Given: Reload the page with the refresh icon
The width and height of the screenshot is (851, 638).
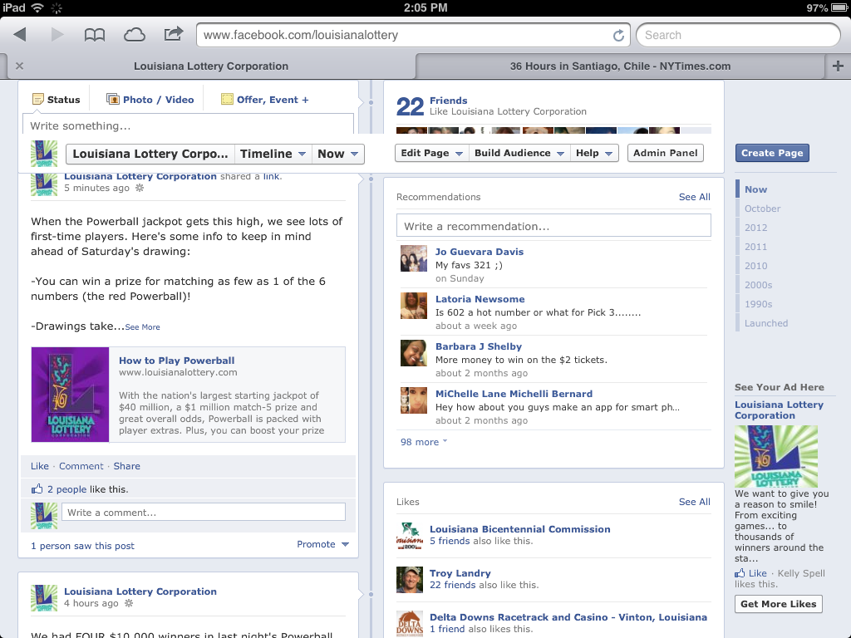Looking at the screenshot, I should click(x=618, y=36).
